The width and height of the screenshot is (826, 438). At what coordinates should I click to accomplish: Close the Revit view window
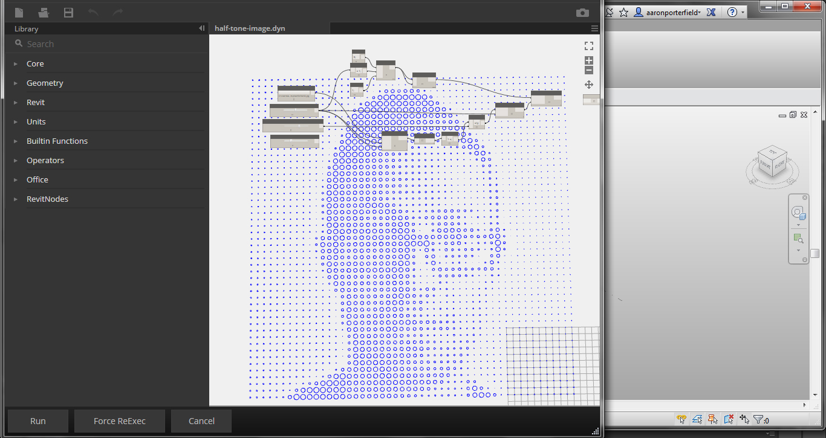[x=804, y=114]
